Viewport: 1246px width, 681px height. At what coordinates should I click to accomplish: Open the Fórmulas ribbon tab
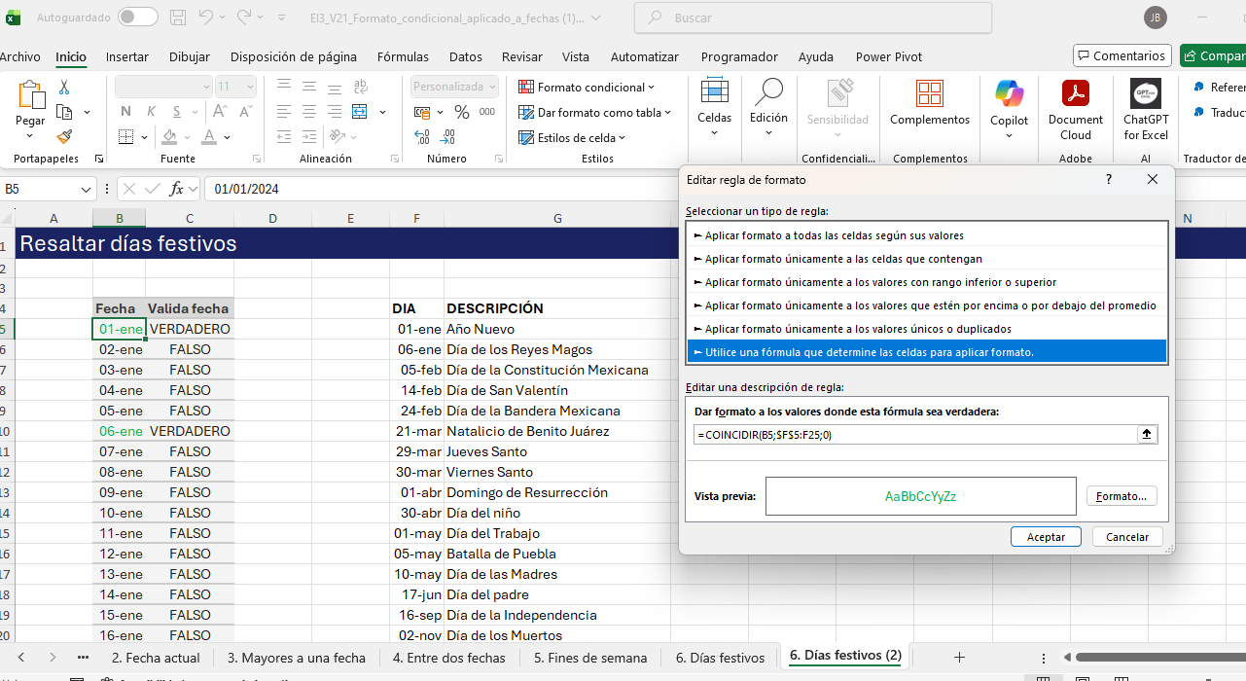[x=403, y=56]
